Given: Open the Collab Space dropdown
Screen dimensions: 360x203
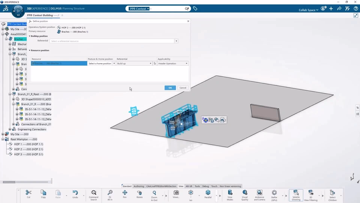Looking at the screenshot, I should pos(308,10).
